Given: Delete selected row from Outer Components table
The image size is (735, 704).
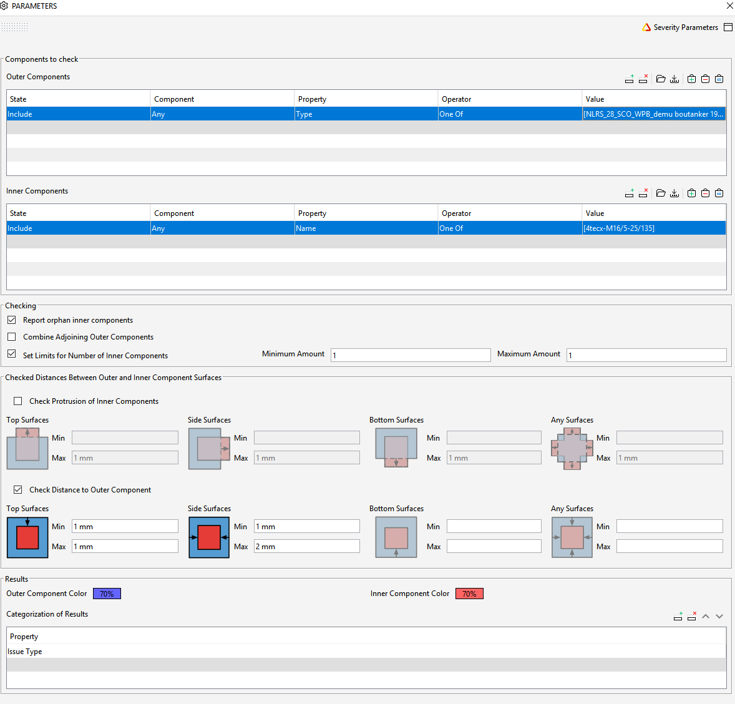Looking at the screenshot, I should click(643, 79).
